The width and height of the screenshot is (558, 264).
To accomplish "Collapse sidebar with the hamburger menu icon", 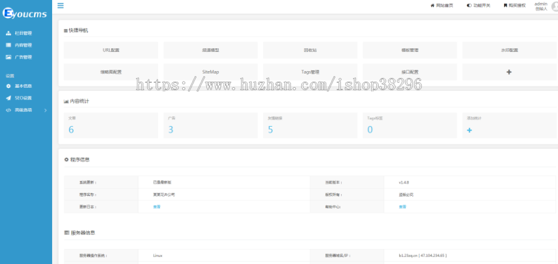I will pos(60,6).
